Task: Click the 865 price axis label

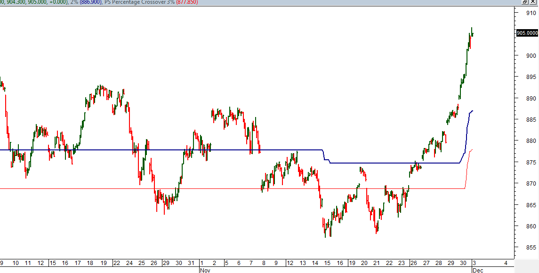Action: (x=531, y=205)
